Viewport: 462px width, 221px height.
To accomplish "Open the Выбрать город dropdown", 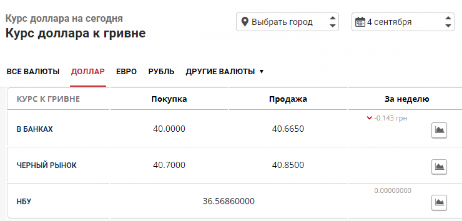I will click(287, 22).
